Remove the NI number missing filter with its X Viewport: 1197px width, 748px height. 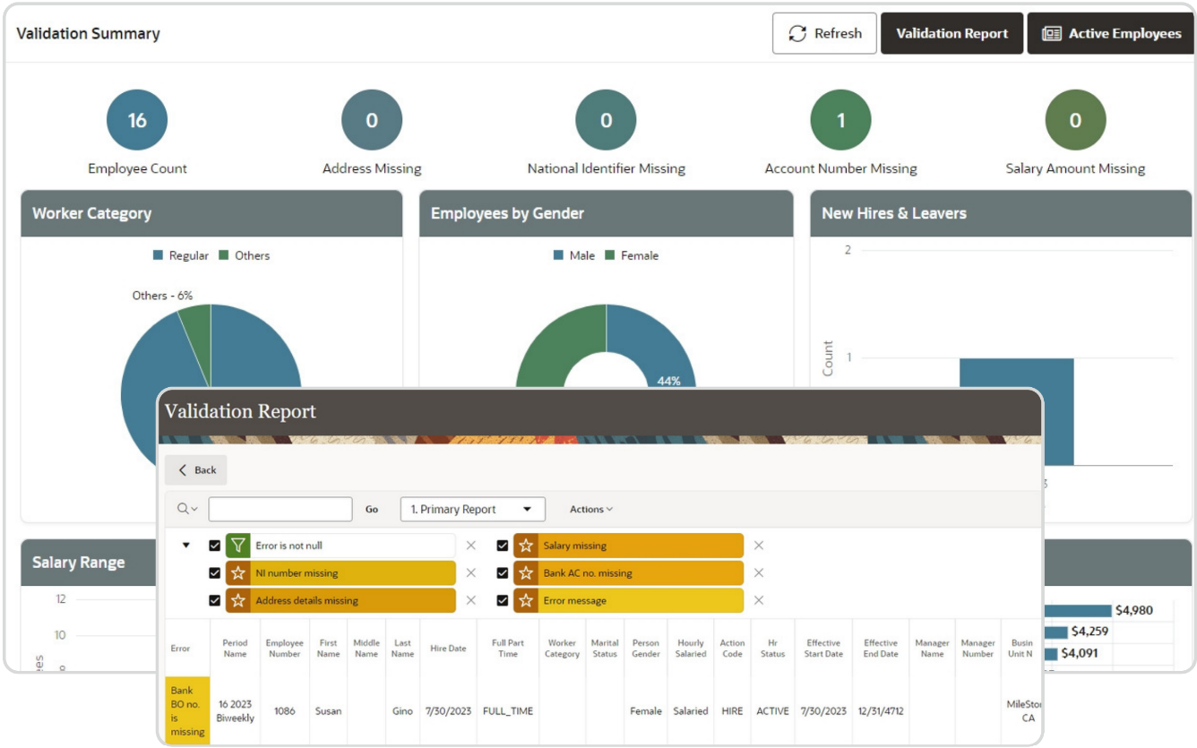(469, 572)
